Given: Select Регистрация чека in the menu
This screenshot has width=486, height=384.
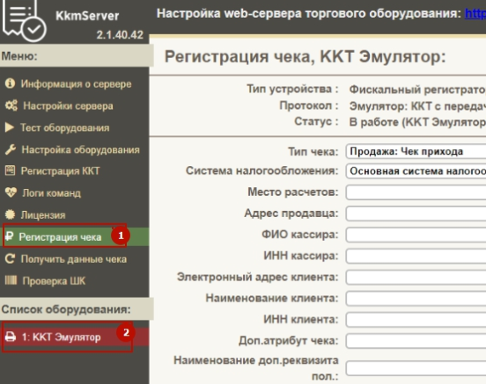Looking at the screenshot, I should click(74, 236).
